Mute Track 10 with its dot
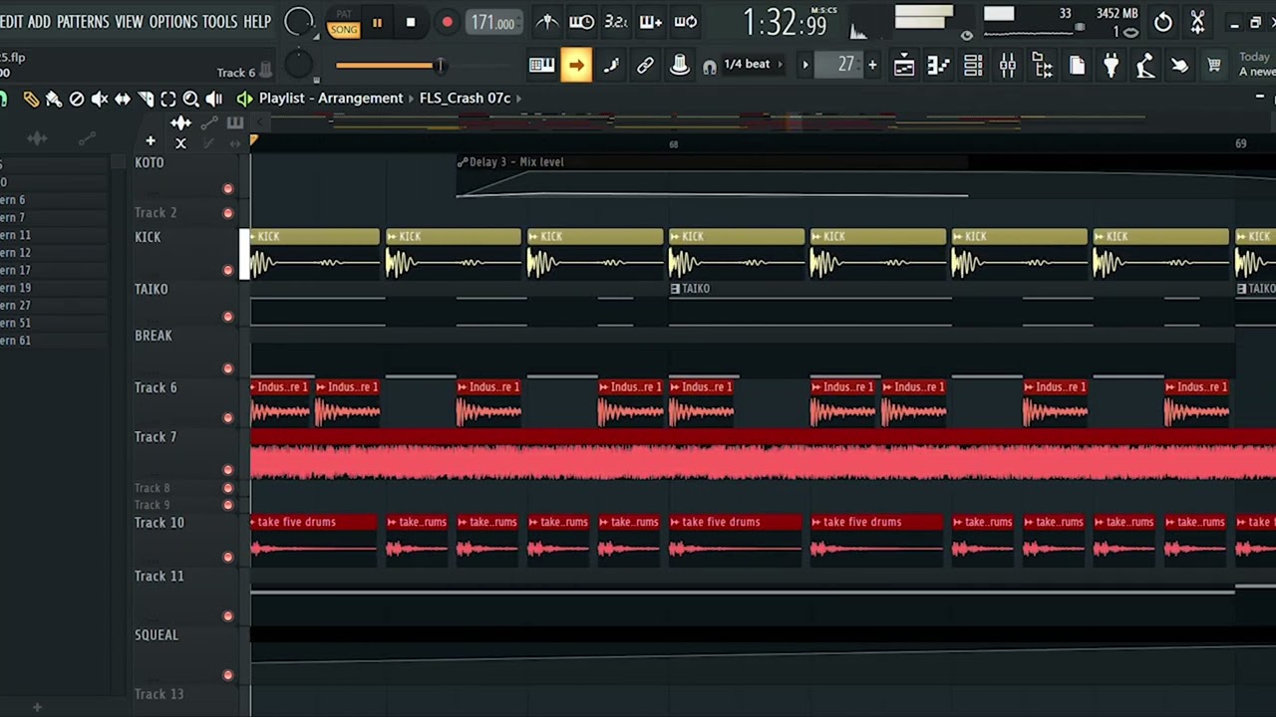Screen dimensions: 1276x717 [x=228, y=557]
